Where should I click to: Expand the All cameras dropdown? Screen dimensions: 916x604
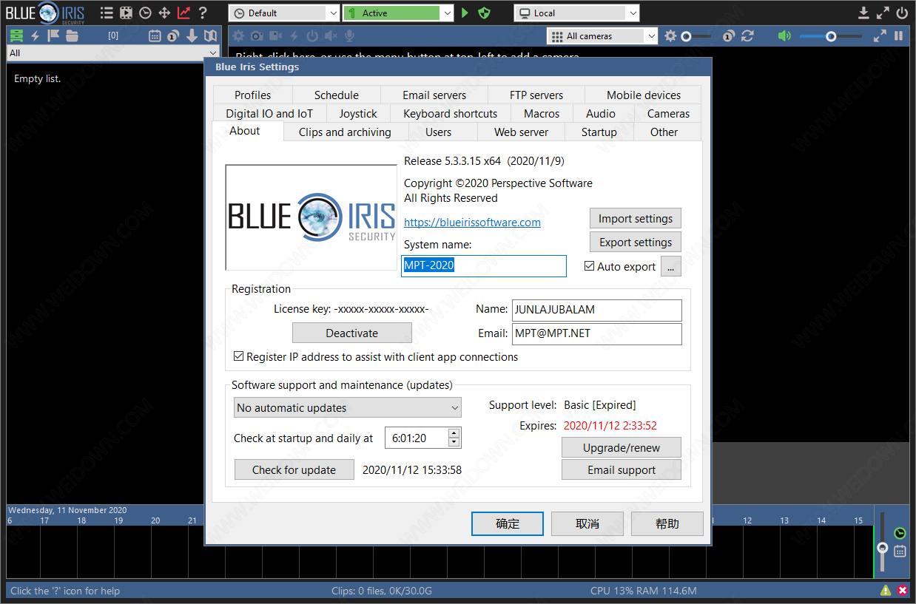[x=602, y=35]
